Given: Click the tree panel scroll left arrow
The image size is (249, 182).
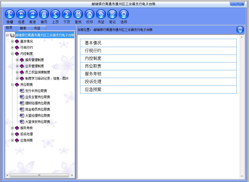Looking at the screenshot, I should click(x=7, y=175).
